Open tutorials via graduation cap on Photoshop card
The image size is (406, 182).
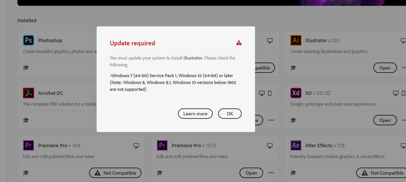point(26,68)
